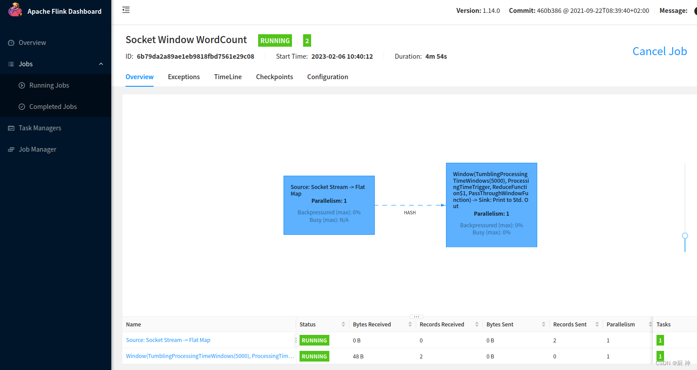The height and width of the screenshot is (370, 697).
Task: Sort table by Bytes Sent arrows
Action: pos(543,324)
